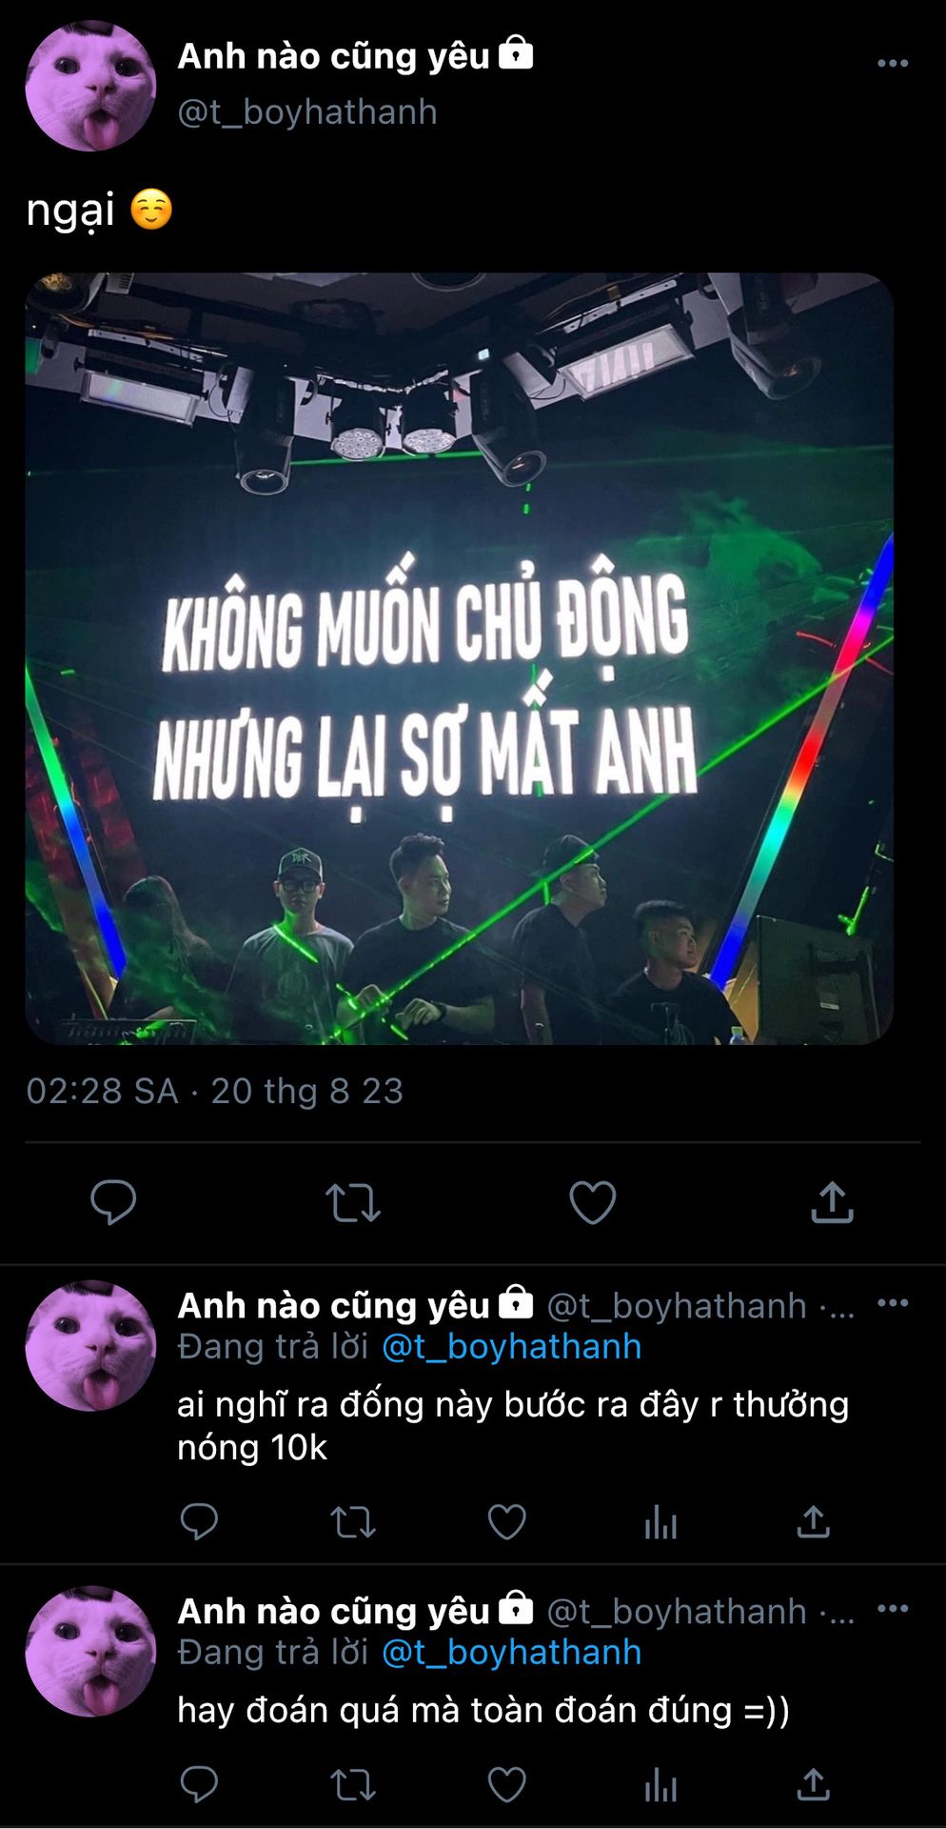This screenshot has height=1829, width=946.
Task: Open more options on the "hay đoán quá" reply
Action: (x=893, y=1609)
